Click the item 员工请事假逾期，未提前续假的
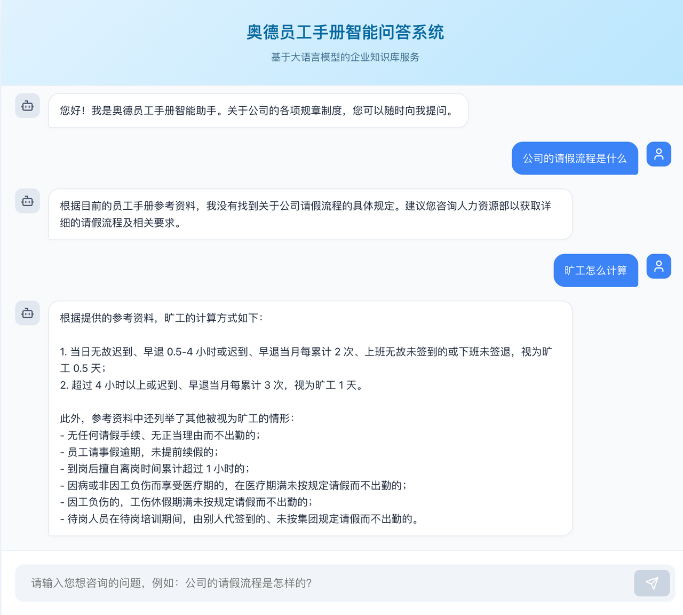683x615 pixels. coord(139,452)
